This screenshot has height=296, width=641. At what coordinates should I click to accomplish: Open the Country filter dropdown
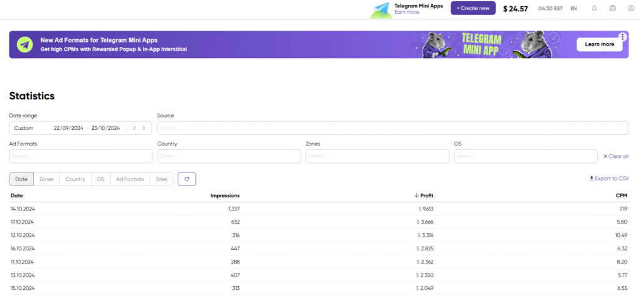tap(228, 156)
